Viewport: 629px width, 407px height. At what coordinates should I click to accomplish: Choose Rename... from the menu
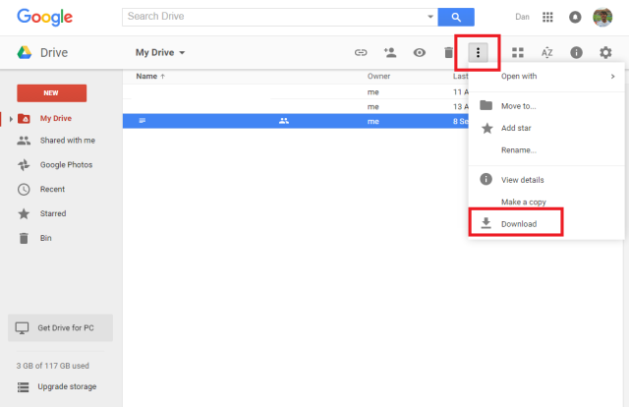(x=546, y=150)
